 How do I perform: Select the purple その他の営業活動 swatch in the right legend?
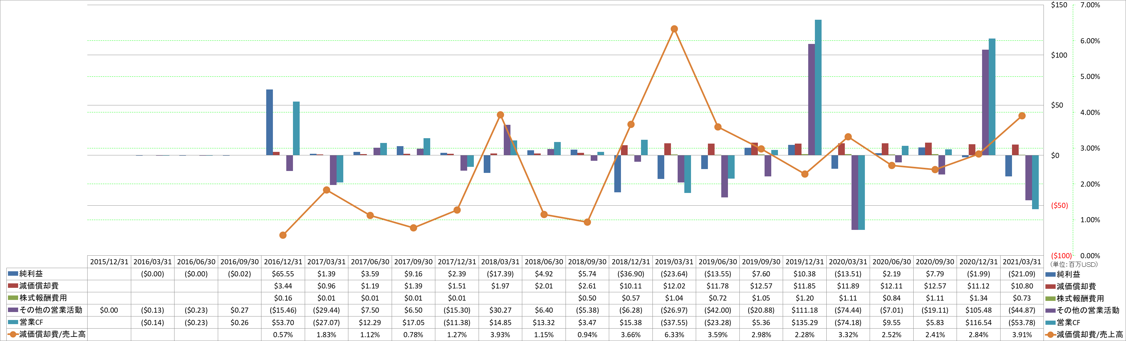point(1051,311)
